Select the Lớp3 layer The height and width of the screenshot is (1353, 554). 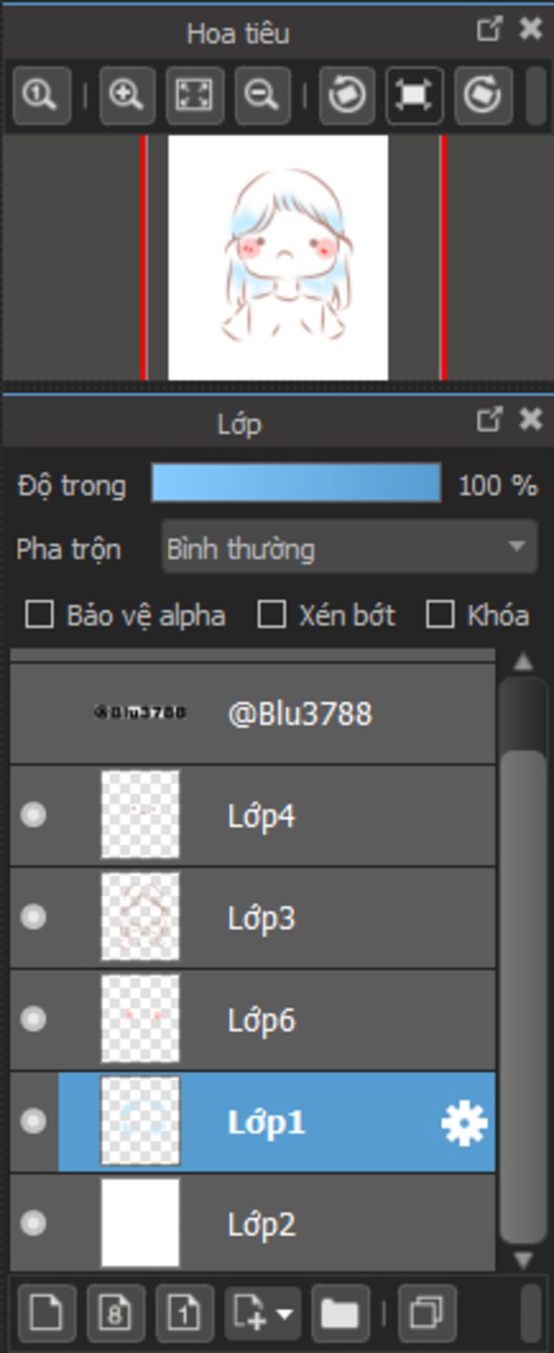click(325, 918)
